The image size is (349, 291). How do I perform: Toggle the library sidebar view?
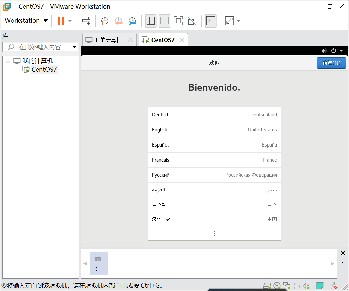151,21
